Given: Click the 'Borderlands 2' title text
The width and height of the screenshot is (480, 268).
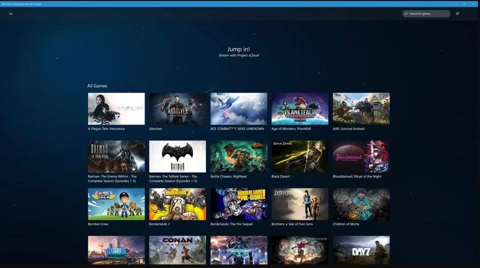Looking at the screenshot, I should tap(159, 224).
